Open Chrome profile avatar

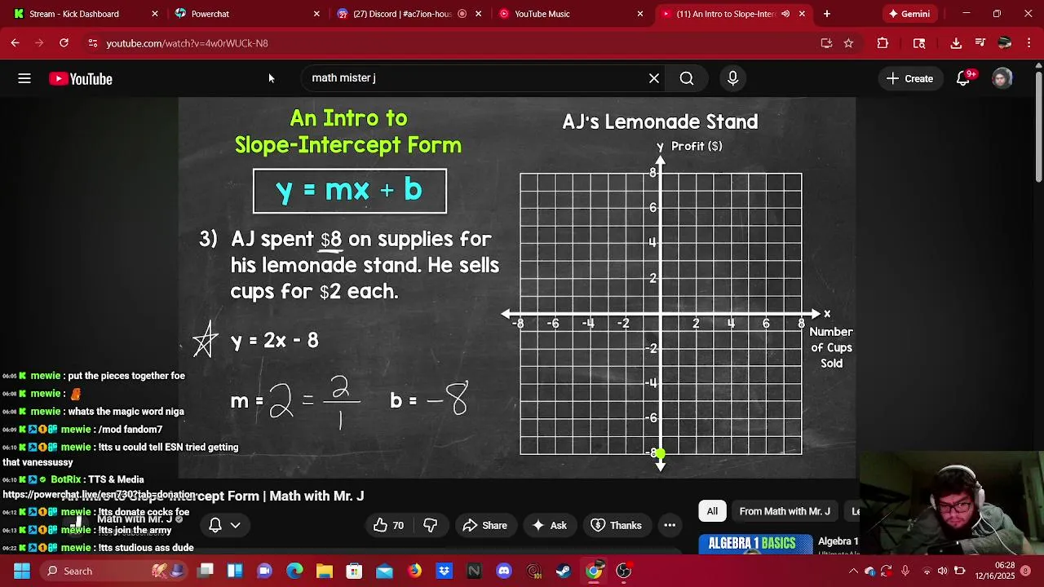point(1005,43)
